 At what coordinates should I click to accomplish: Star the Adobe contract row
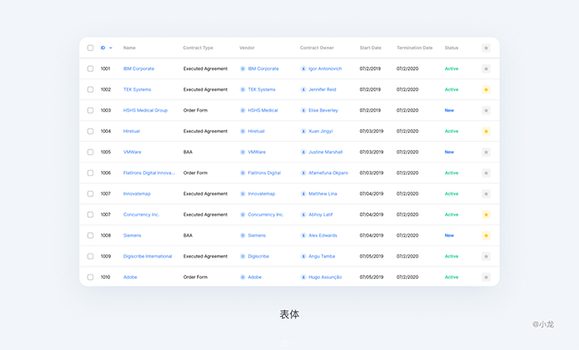[x=486, y=277]
